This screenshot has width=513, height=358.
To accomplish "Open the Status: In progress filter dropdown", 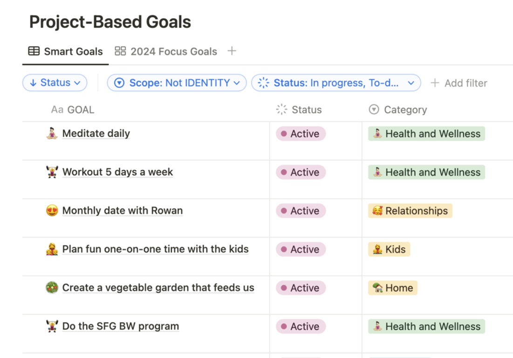I will coord(336,83).
